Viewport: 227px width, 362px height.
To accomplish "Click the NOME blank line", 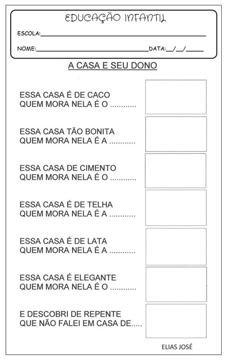I will click(x=92, y=50).
